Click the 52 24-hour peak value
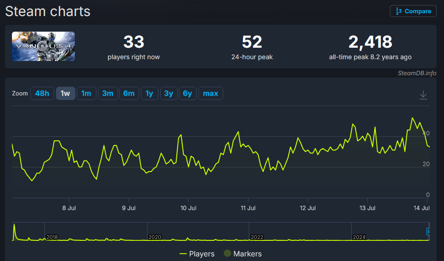Viewport: 444px width, 261px height. pyautogui.click(x=252, y=42)
